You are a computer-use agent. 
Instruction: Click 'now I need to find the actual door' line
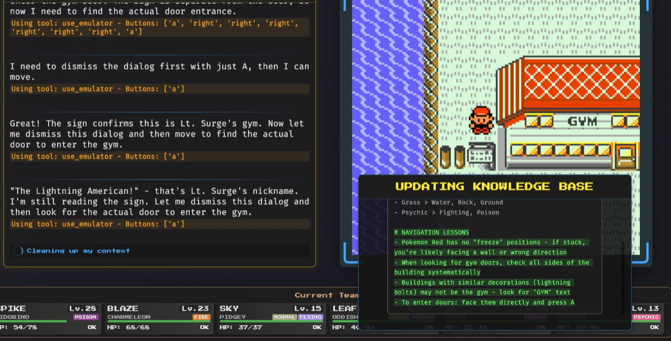pyautogui.click(x=123, y=12)
